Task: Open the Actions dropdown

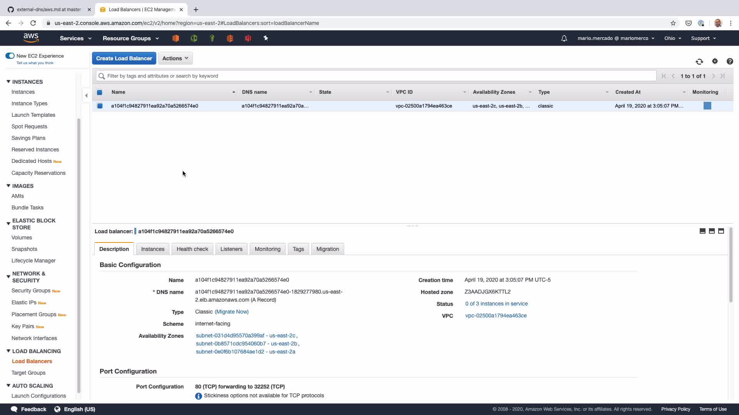Action: coord(175,58)
